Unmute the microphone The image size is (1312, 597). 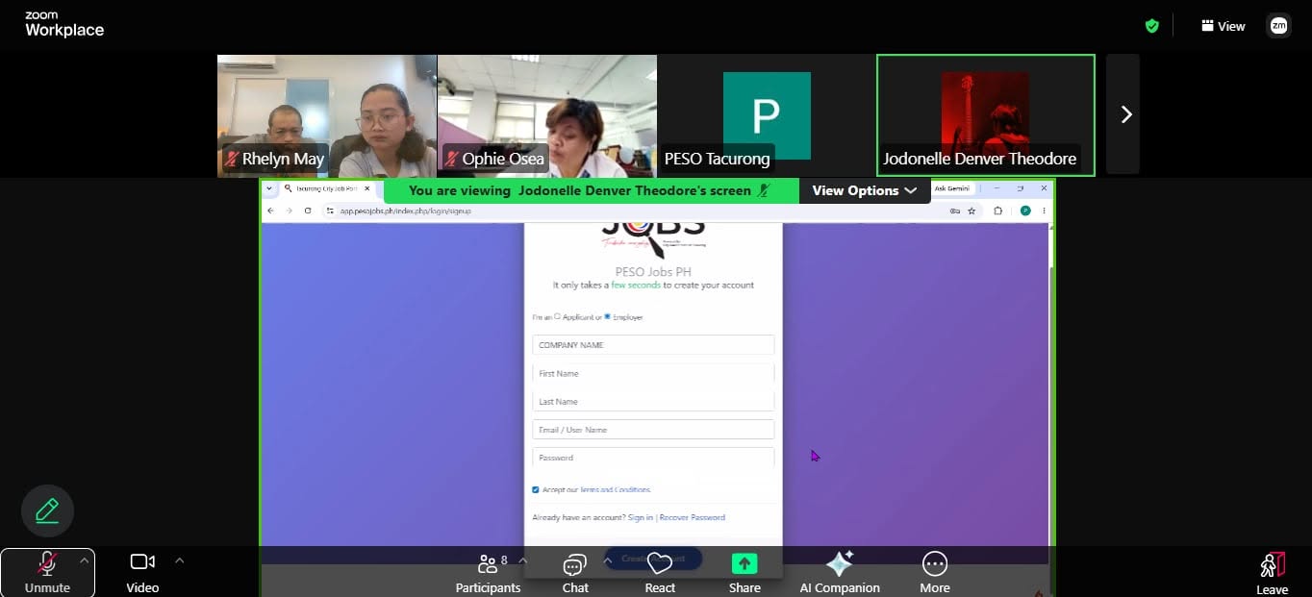pyautogui.click(x=46, y=573)
